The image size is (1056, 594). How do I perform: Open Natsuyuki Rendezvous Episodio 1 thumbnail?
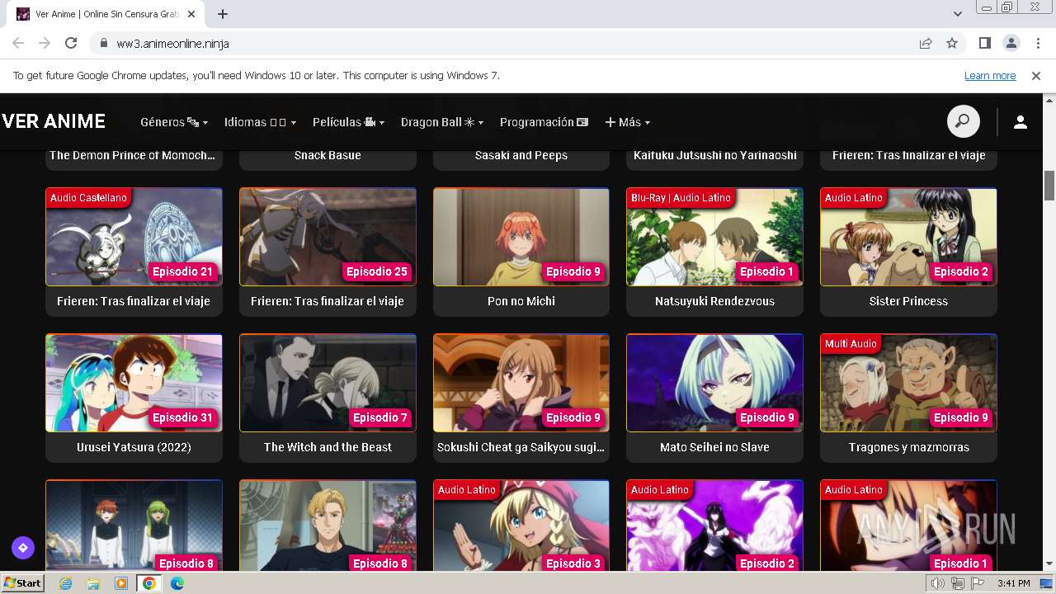pos(714,237)
